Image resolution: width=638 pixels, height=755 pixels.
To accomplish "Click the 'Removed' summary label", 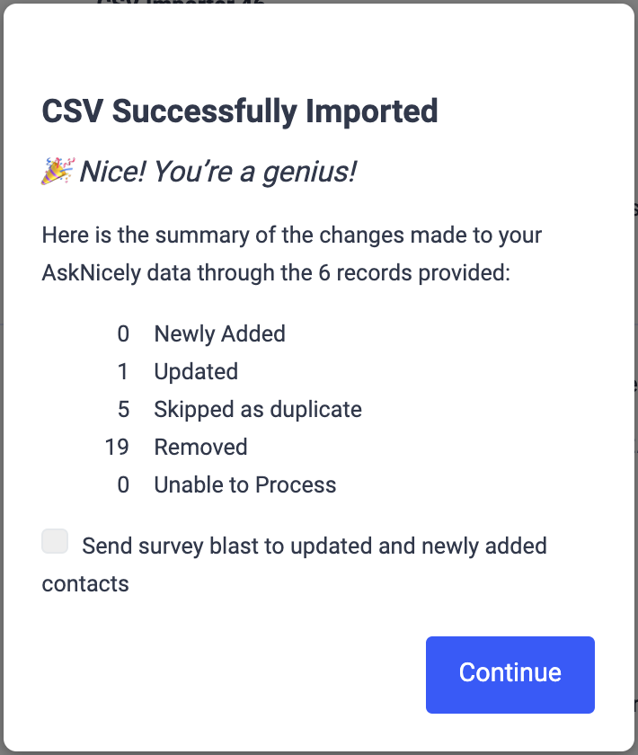I will [x=200, y=447].
